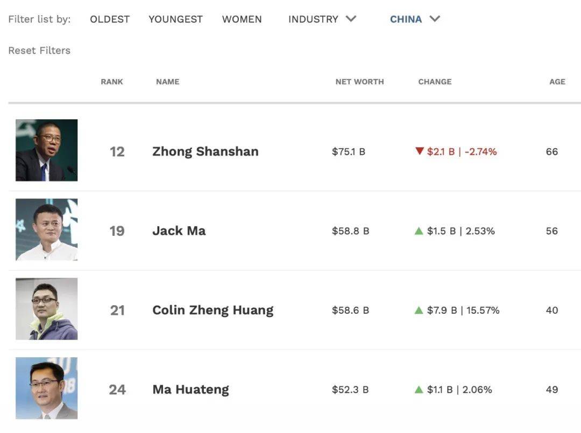Sort by the Rank column header
The image size is (581, 433).
[x=112, y=82]
